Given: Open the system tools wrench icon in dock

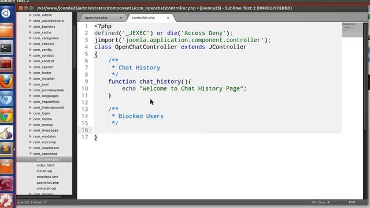Looking at the screenshot, I should pos(6,201).
